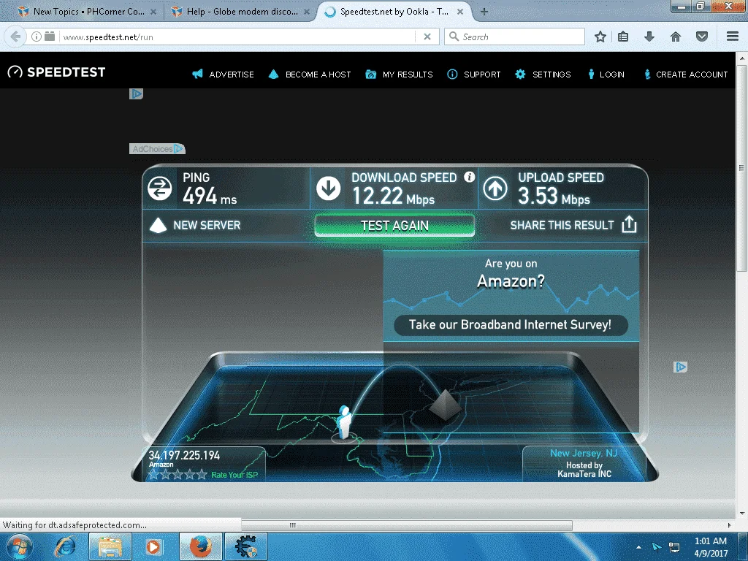748x561 pixels.
Task: Click the download speed info icon
Action: [470, 177]
